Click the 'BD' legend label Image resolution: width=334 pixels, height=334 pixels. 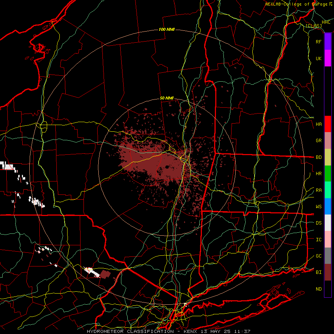(x=318, y=157)
